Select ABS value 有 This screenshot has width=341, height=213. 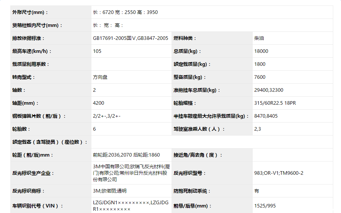click(256, 191)
